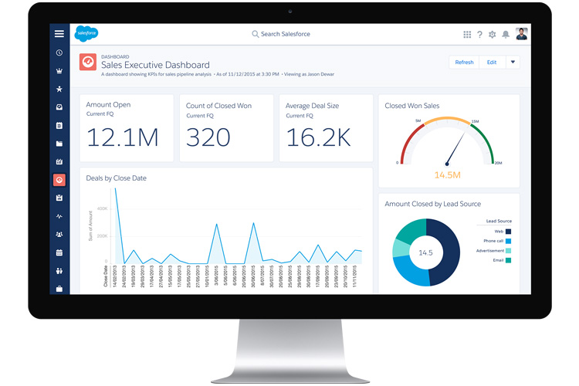Click the inbox tray icon in sidebar
This screenshot has height=386, width=579.
coord(59,107)
